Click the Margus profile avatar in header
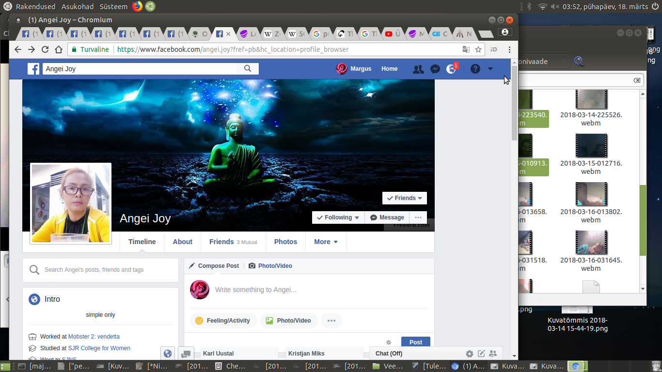The image size is (662, 372). (x=342, y=69)
